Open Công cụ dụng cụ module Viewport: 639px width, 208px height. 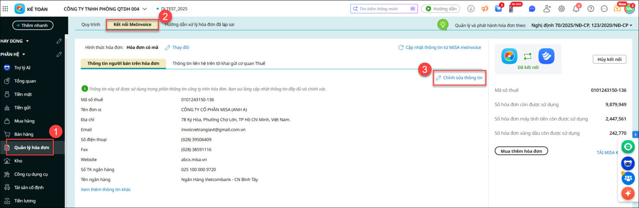click(32, 174)
